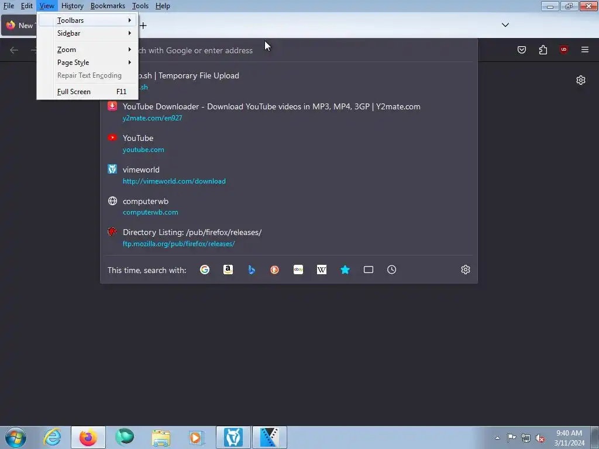
Task: Show hidden tray icons arrow
Action: pyautogui.click(x=497, y=438)
